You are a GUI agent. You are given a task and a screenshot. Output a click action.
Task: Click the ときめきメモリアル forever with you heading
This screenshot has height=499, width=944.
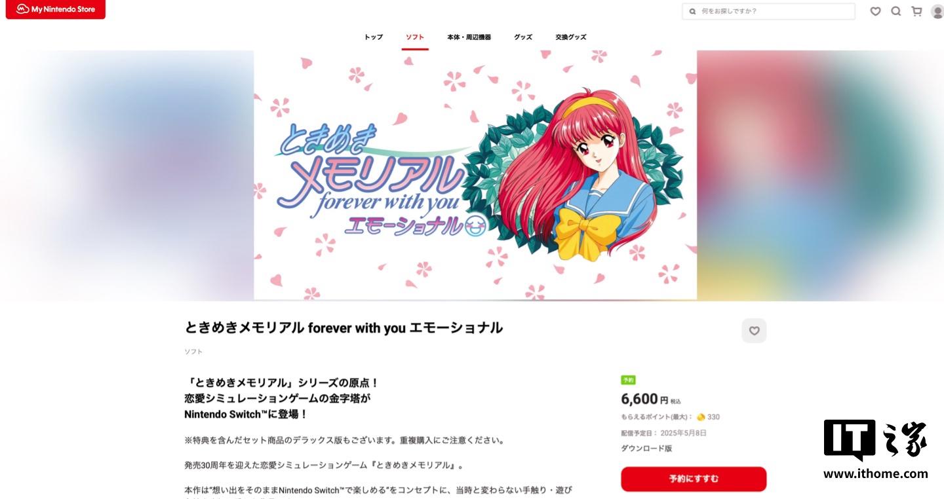coord(344,328)
